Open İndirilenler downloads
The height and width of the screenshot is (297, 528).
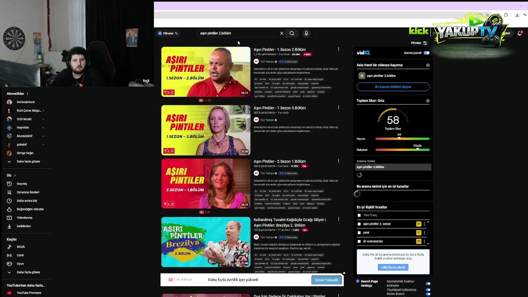click(x=25, y=226)
